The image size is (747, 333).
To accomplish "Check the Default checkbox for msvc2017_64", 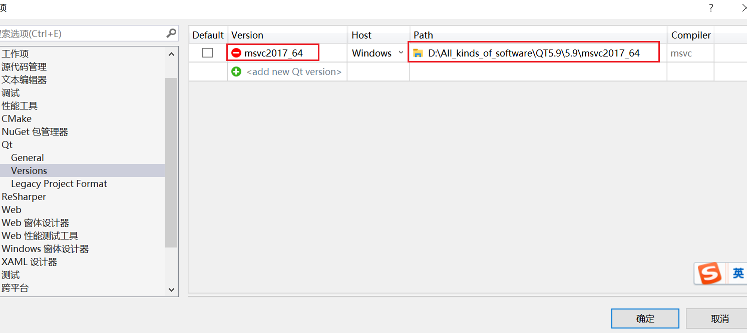I will [x=207, y=52].
